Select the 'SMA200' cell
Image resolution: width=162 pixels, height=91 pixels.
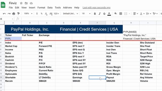pos(114,81)
